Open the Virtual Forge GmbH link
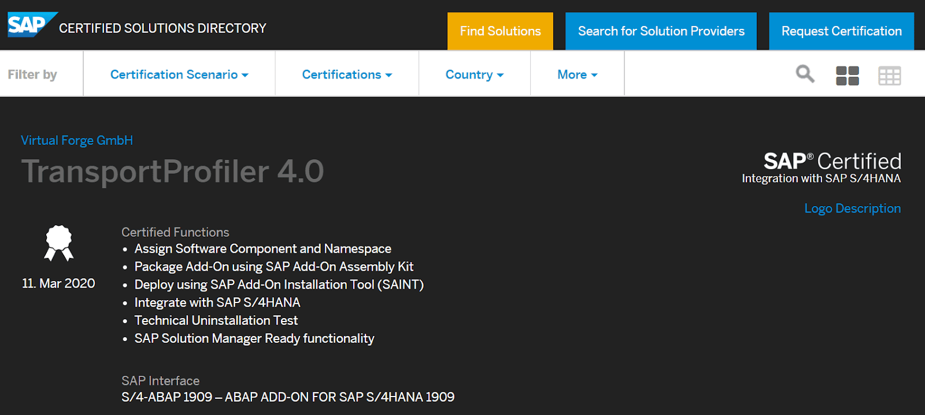Image resolution: width=925 pixels, height=415 pixels. pyautogui.click(x=77, y=140)
